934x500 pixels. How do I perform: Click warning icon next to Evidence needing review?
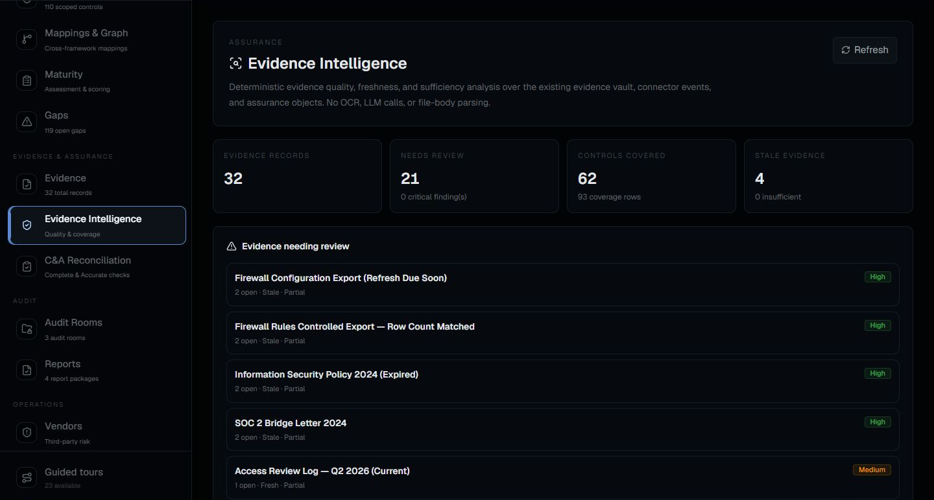(x=232, y=246)
